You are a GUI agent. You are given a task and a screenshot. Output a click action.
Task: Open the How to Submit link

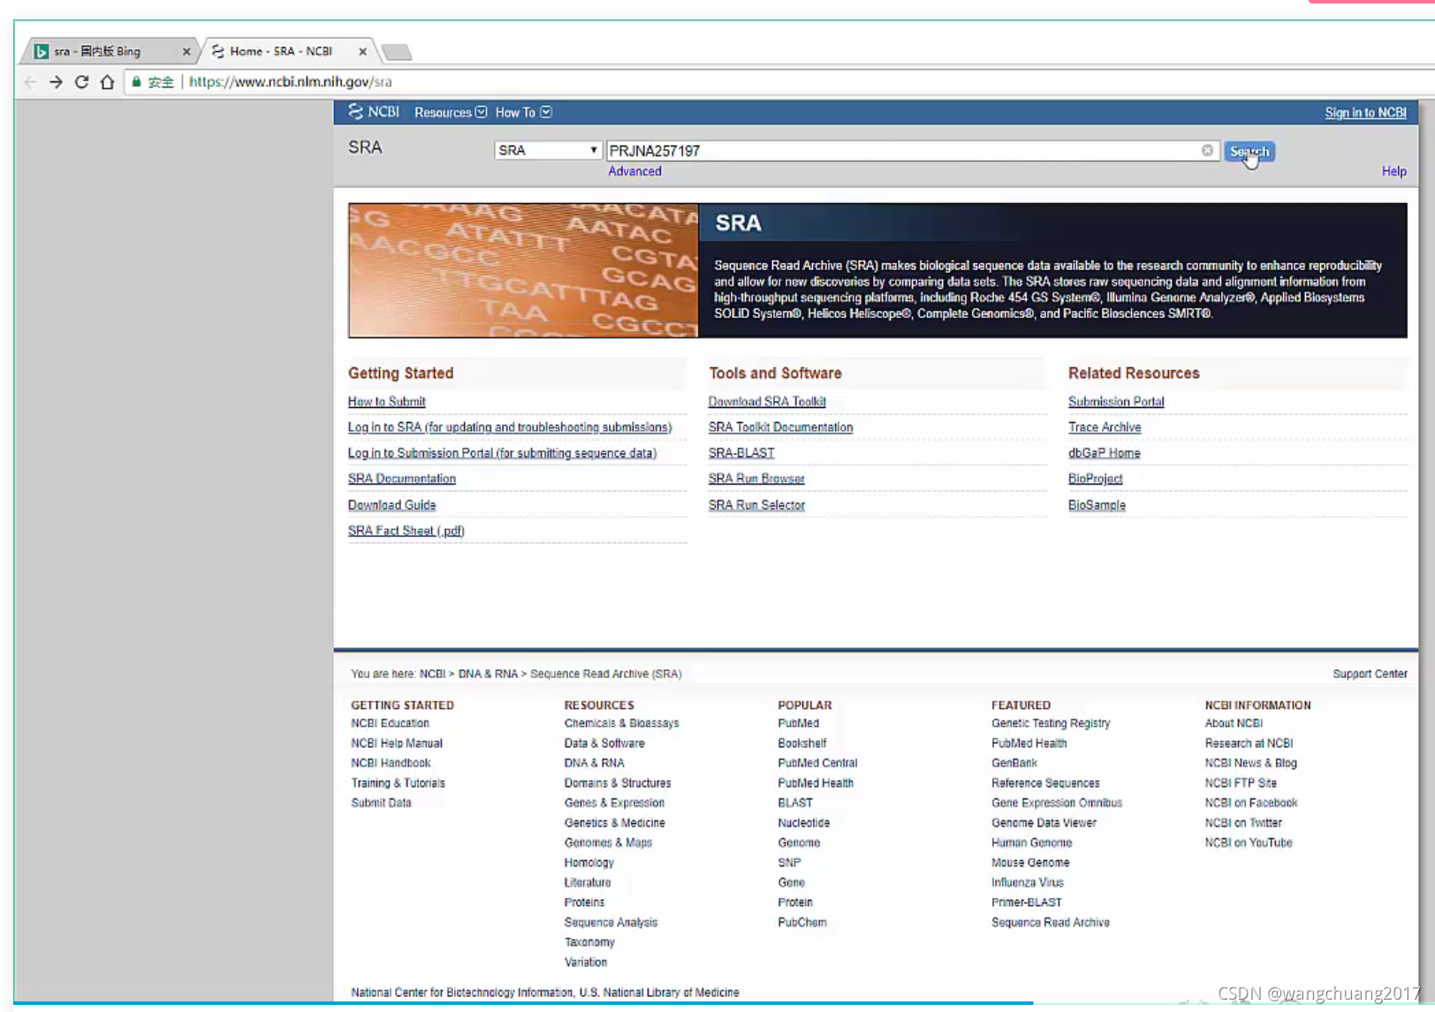pyautogui.click(x=386, y=402)
